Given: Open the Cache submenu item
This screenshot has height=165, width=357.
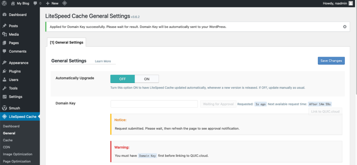Looking at the screenshot, I should [x=8, y=140].
